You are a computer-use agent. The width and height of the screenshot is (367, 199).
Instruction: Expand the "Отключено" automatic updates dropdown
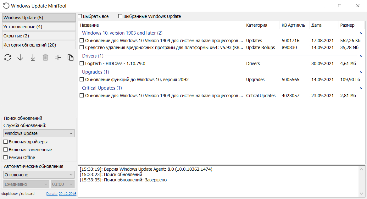click(x=39, y=175)
